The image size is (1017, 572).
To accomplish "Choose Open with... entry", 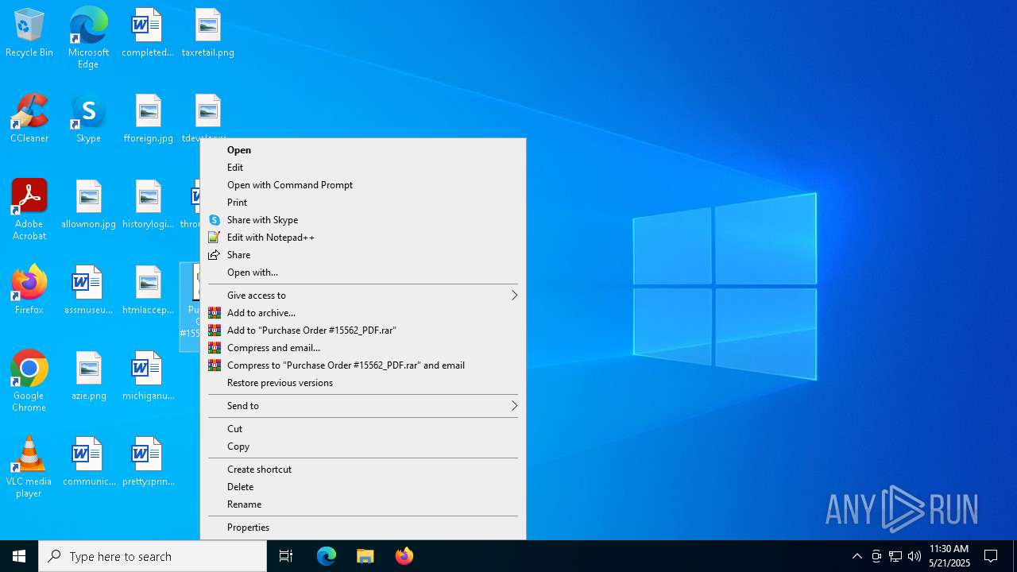I will pyautogui.click(x=363, y=272).
